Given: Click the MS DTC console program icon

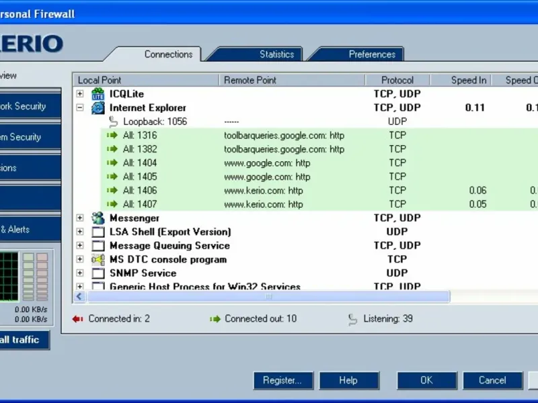Looking at the screenshot, I should click(x=98, y=259).
